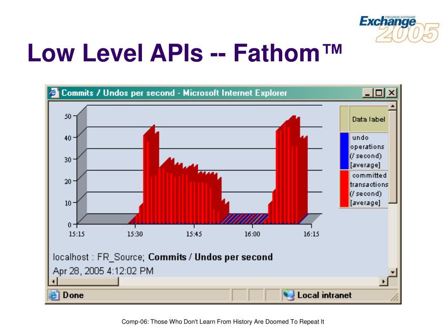Image resolution: width=446 pixels, height=334 pixels.
Task: Maximize the Commits / Undos window
Action: (x=378, y=93)
